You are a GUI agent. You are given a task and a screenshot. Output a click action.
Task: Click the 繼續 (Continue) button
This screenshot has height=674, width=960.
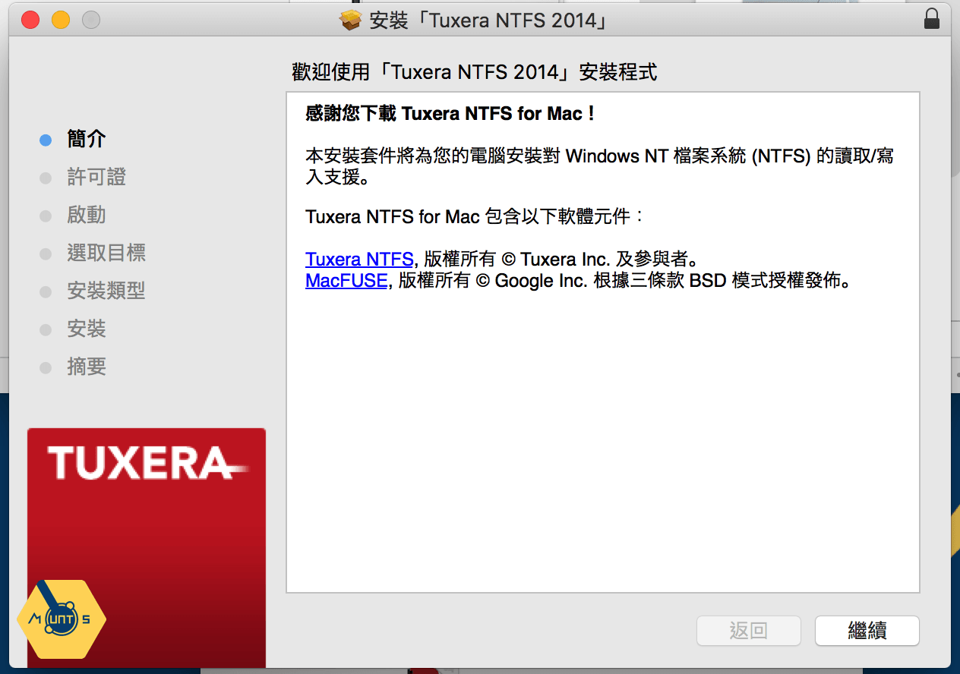tap(867, 630)
